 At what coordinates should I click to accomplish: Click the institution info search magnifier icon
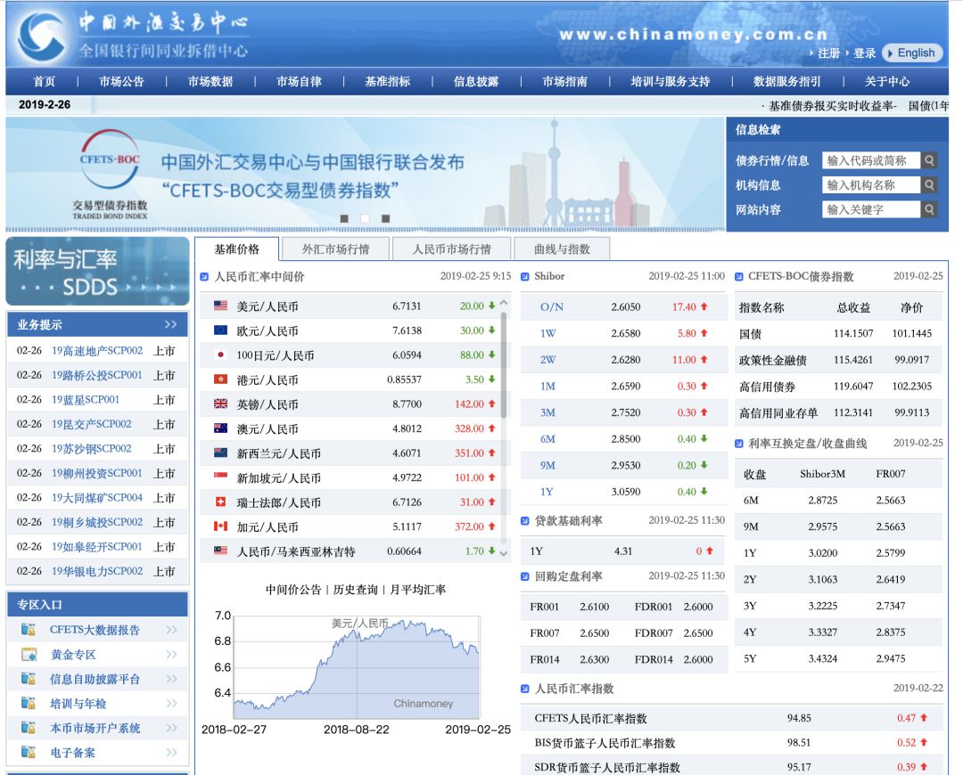click(929, 184)
